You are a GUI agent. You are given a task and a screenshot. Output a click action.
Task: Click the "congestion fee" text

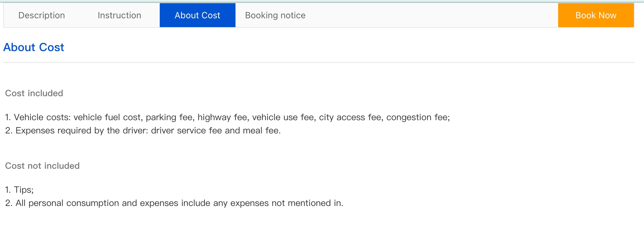417,117
